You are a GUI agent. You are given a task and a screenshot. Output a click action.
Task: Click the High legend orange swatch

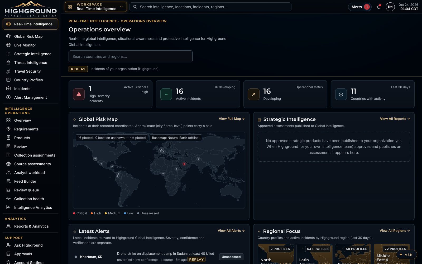click(x=92, y=213)
